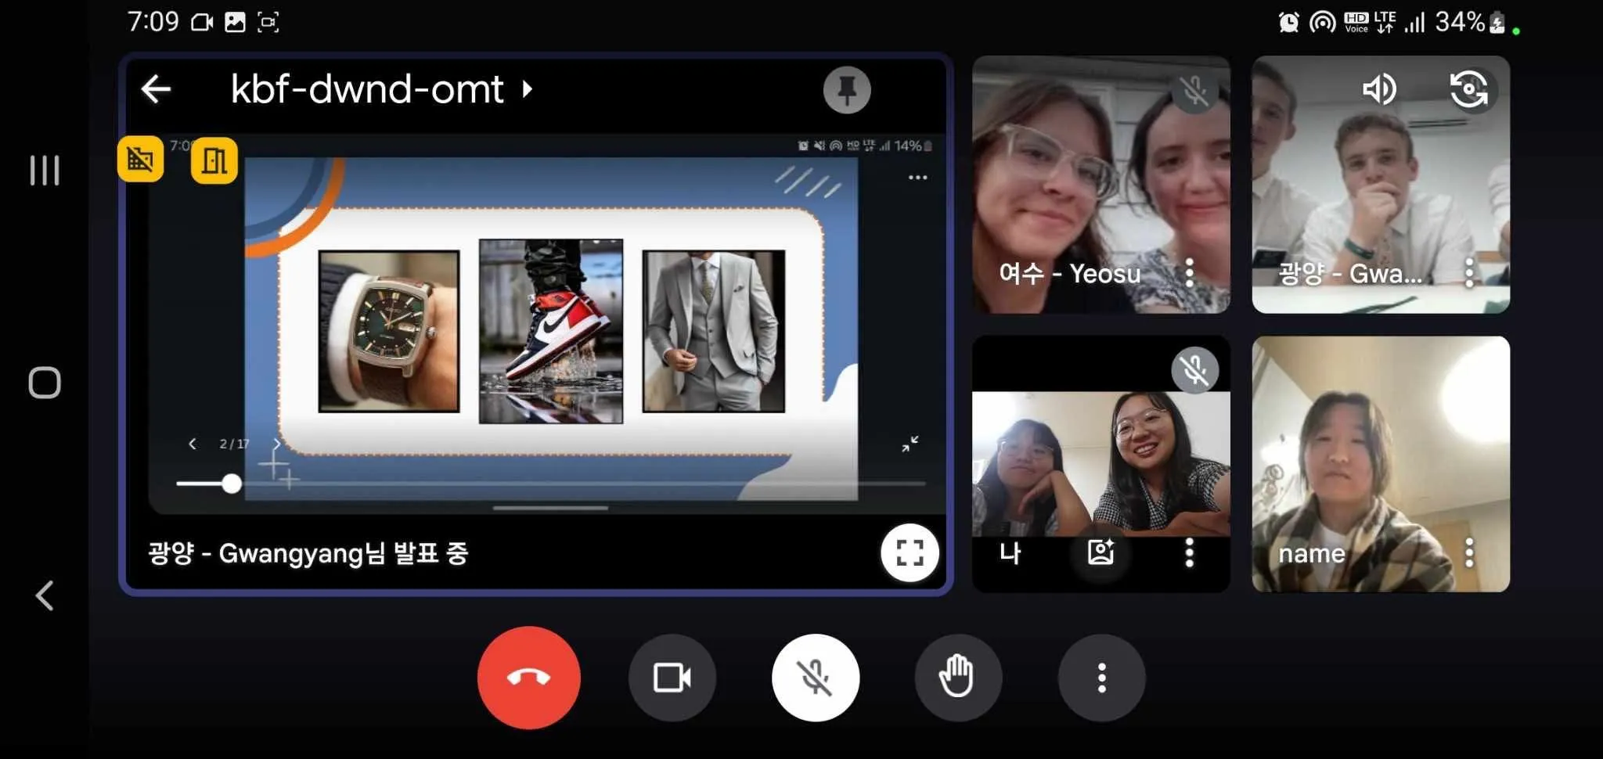Go to the next slide arrow
The width and height of the screenshot is (1603, 759).
point(276,444)
